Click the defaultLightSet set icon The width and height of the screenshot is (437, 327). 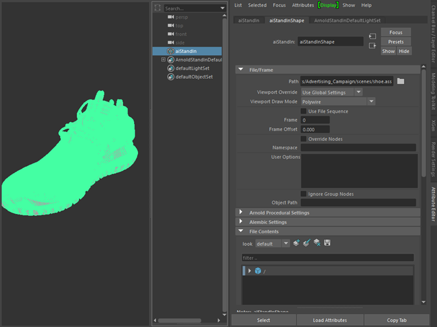[x=170, y=69]
